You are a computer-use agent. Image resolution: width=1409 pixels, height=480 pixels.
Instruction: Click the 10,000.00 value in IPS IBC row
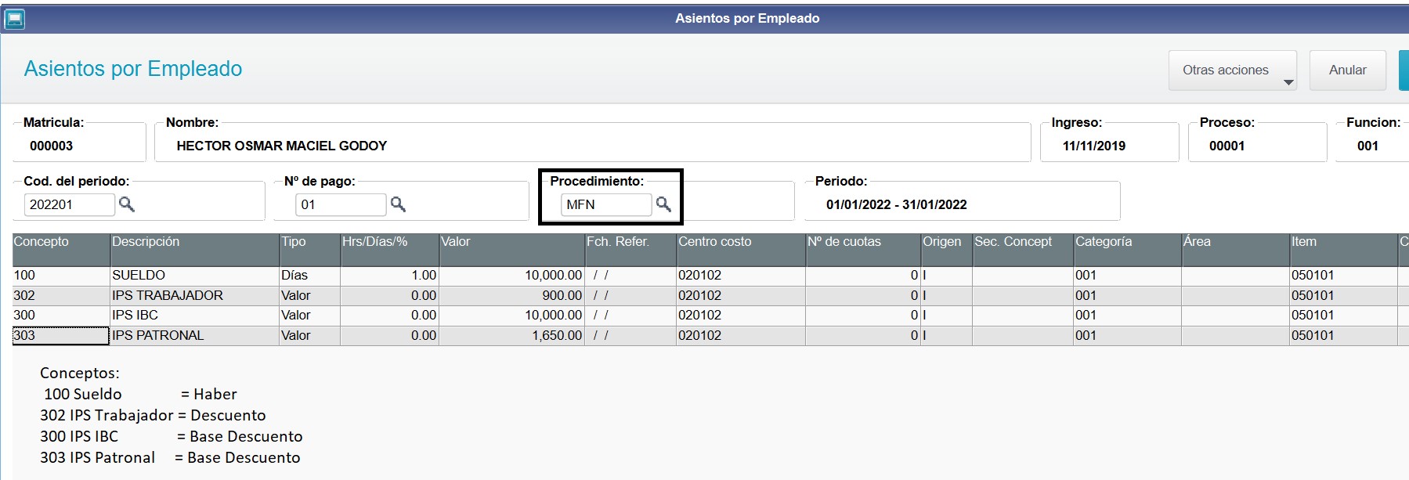(x=512, y=316)
